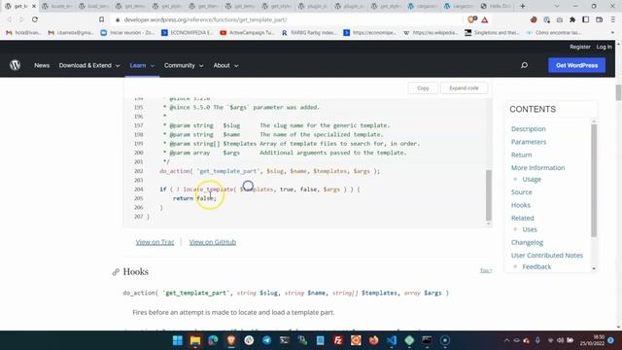Expand the About menu
Image resolution: width=622 pixels, height=350 pixels.
(225, 65)
